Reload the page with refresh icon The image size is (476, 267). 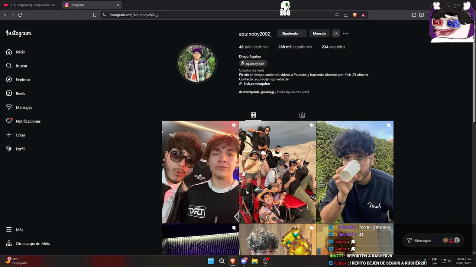click(x=20, y=15)
